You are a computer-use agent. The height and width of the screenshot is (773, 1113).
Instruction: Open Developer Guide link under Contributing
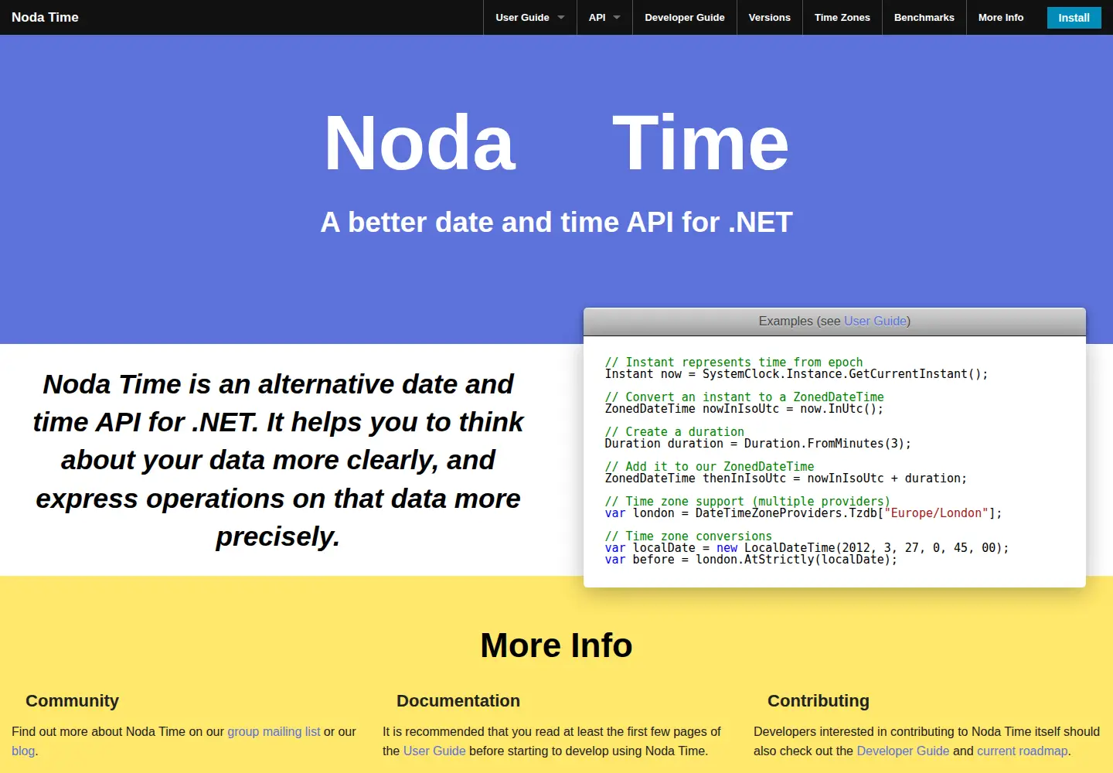903,751
